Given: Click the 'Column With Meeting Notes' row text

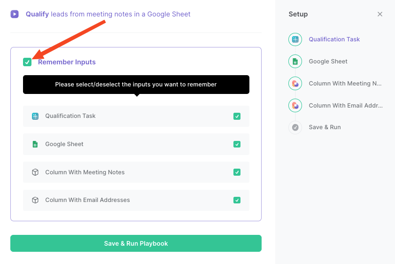Looking at the screenshot, I should pyautogui.click(x=85, y=172).
